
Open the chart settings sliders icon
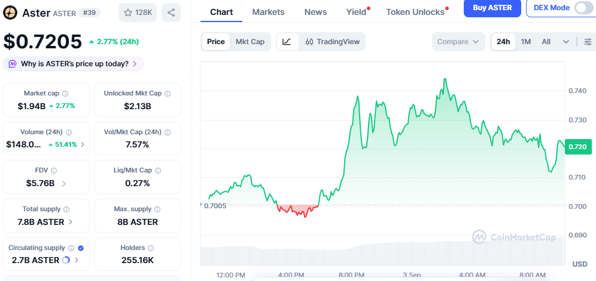tap(588, 42)
